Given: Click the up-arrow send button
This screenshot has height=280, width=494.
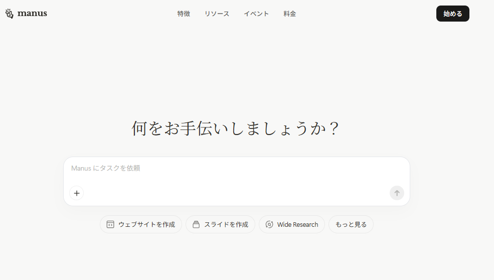Looking at the screenshot, I should (397, 193).
